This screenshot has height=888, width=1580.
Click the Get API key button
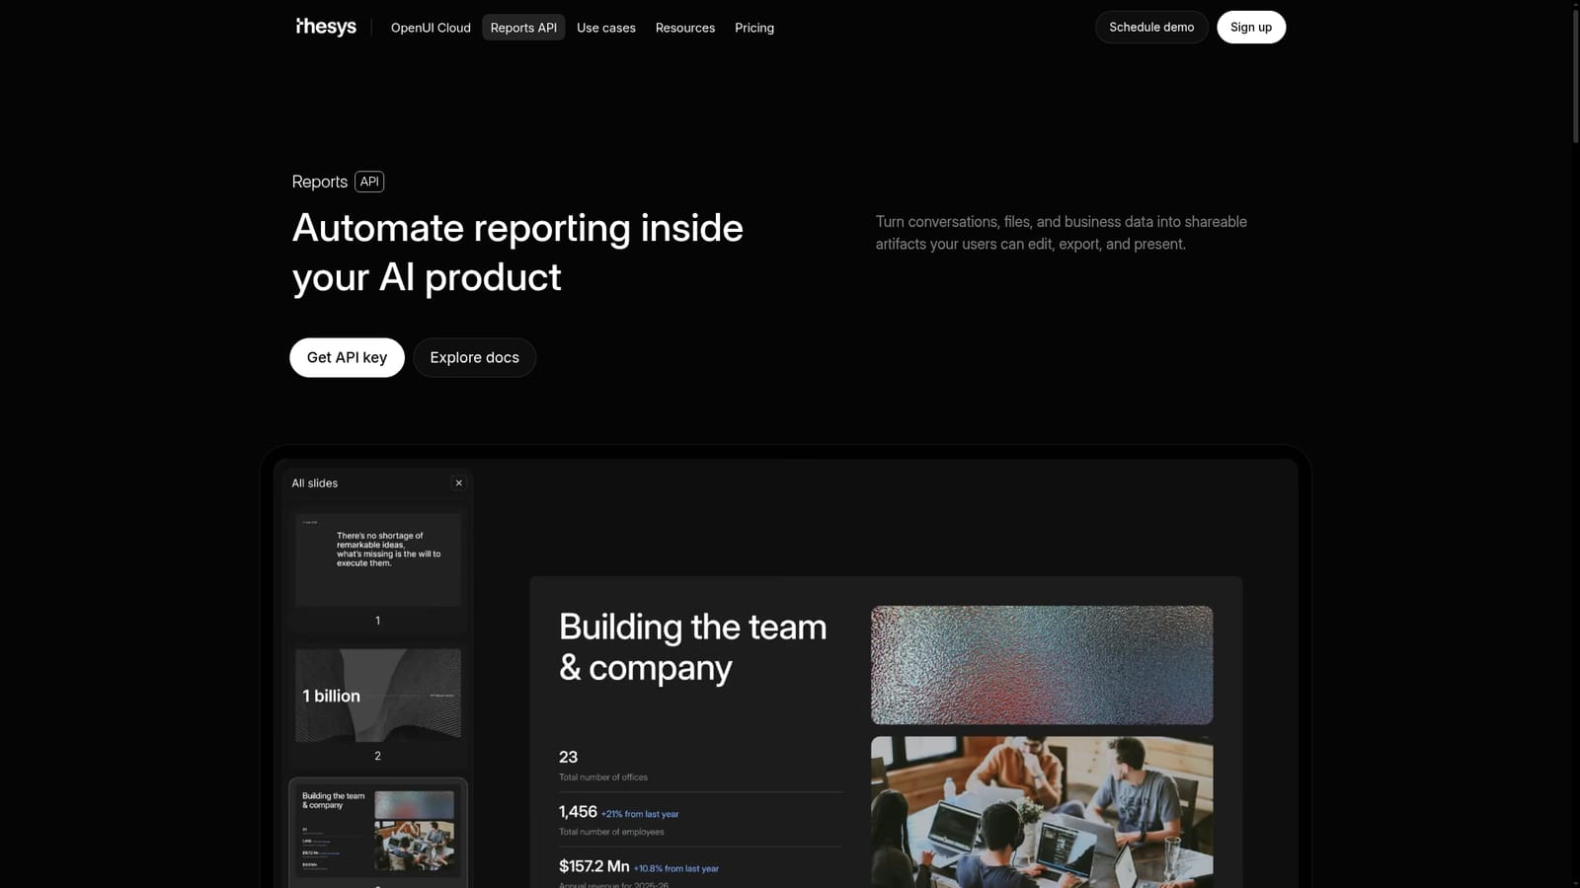click(x=347, y=357)
